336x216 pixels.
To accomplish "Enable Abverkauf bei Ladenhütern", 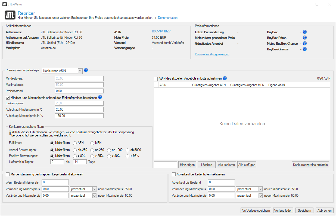I will click(x=174, y=174).
